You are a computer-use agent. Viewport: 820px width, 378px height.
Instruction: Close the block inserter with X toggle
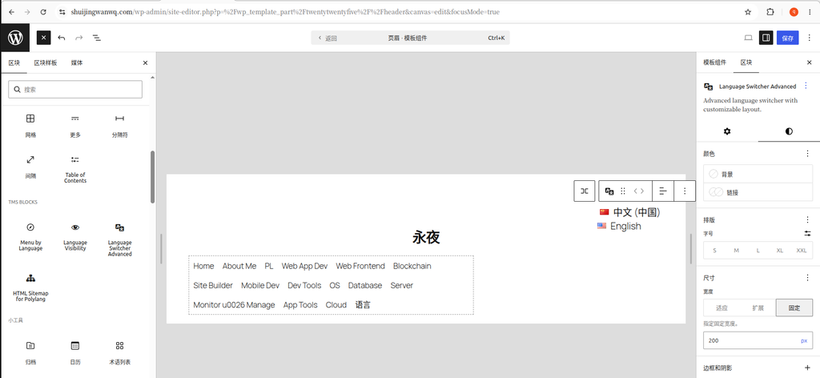click(43, 38)
